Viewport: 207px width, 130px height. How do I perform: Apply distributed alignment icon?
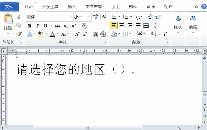click(146, 25)
